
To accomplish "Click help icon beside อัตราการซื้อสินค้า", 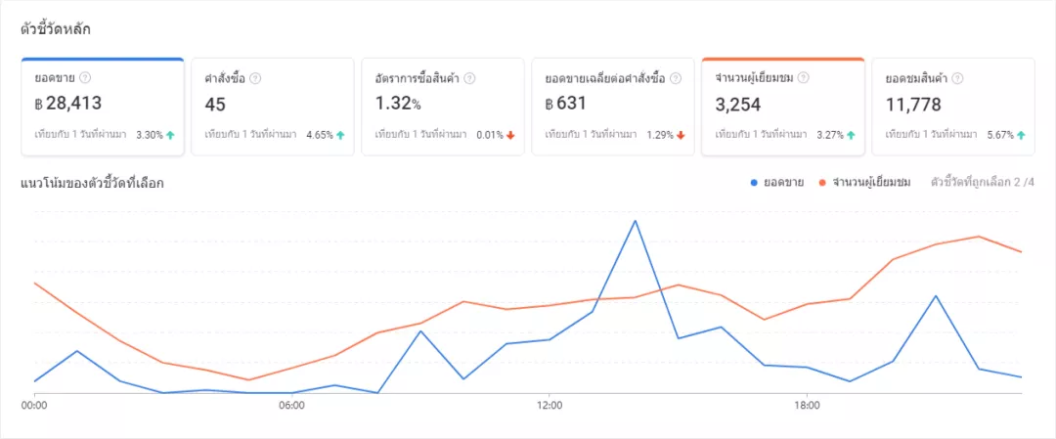I will pos(469,78).
